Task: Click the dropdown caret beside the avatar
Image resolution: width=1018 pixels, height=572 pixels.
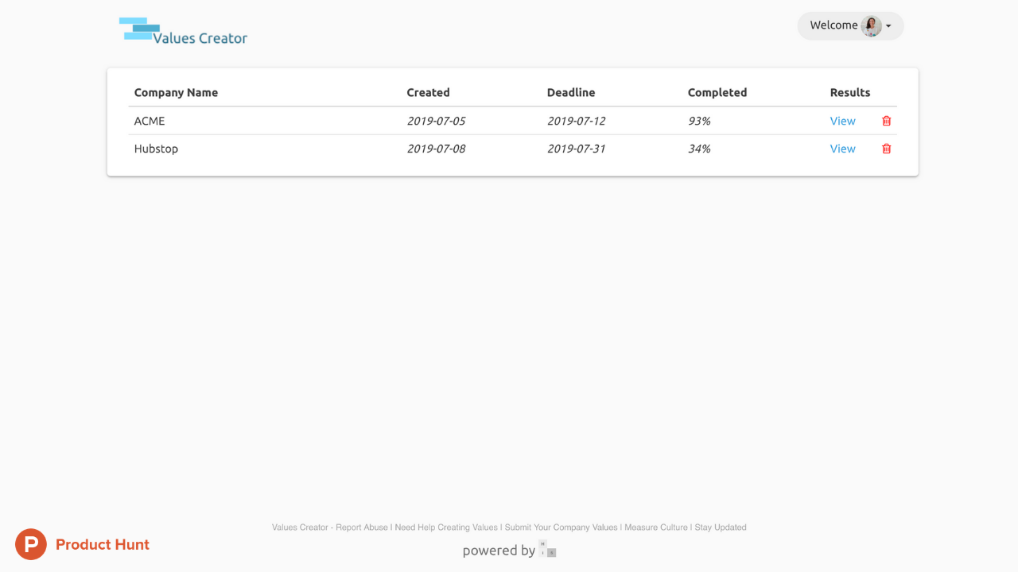Action: tap(890, 25)
